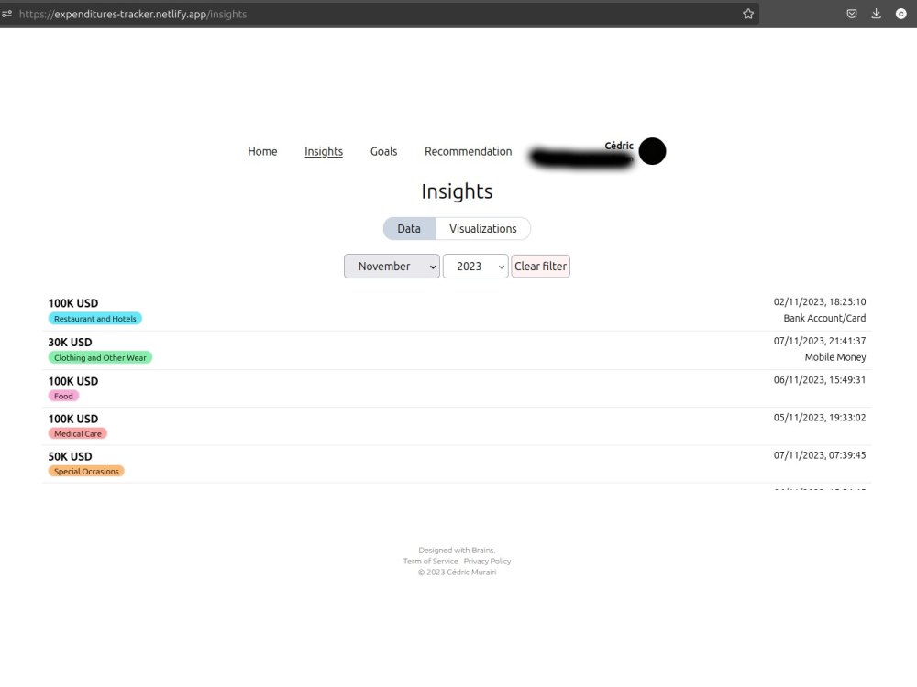
Task: Open the Recommendation page
Action: [x=468, y=151]
